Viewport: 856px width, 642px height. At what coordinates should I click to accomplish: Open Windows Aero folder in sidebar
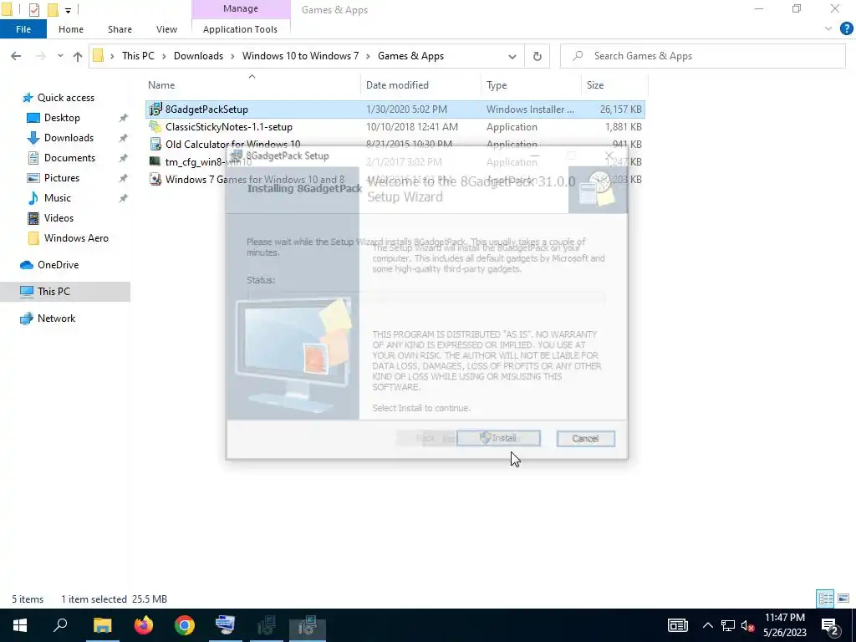[x=76, y=238]
